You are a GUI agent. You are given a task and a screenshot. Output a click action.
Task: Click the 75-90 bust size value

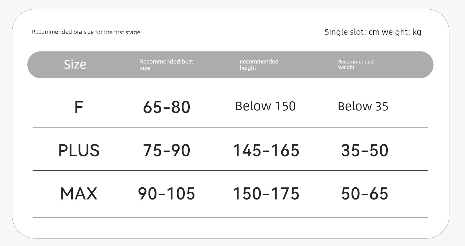(x=166, y=151)
